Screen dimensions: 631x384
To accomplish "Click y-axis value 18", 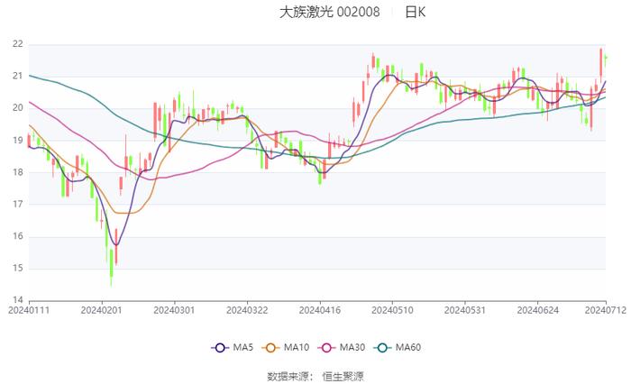I will [x=18, y=172].
